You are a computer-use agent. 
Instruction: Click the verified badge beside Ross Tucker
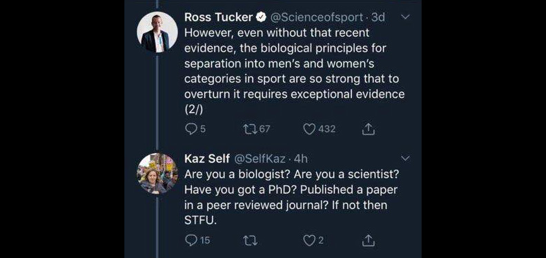262,17
